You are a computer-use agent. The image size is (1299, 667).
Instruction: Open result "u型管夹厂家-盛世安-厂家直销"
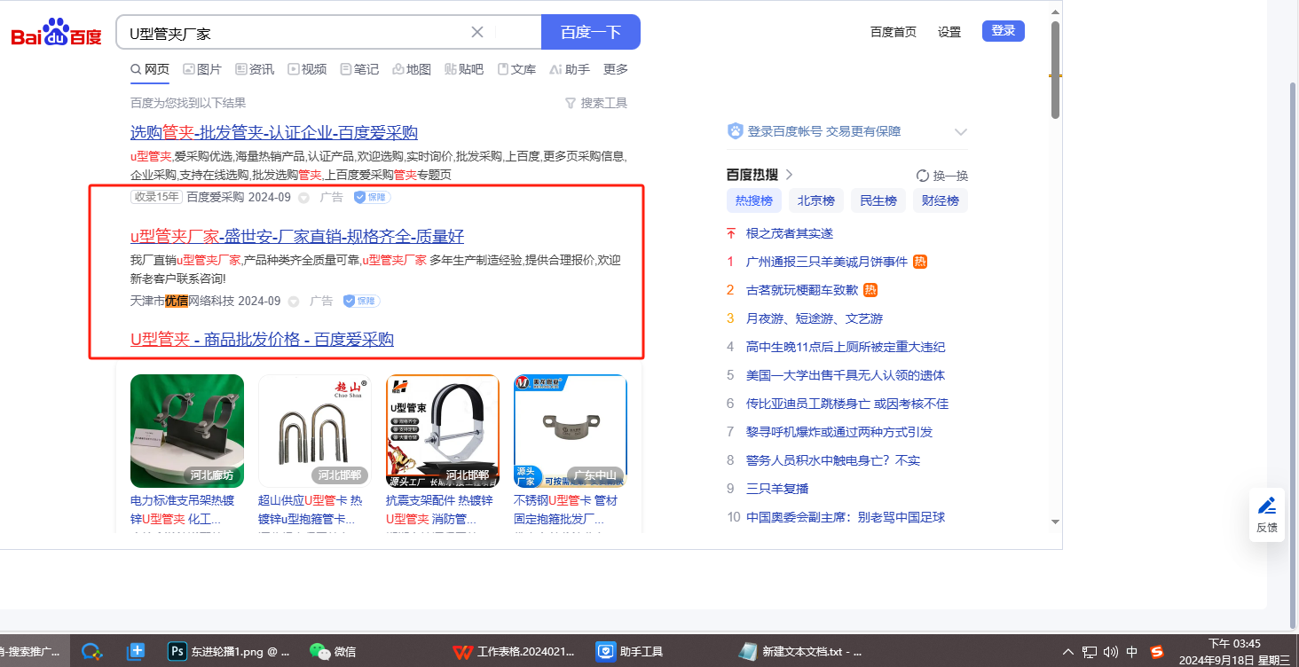(x=297, y=236)
